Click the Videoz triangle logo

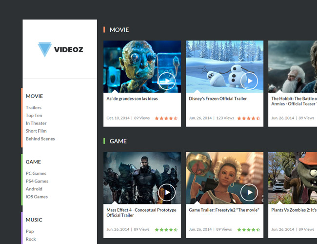click(x=45, y=49)
